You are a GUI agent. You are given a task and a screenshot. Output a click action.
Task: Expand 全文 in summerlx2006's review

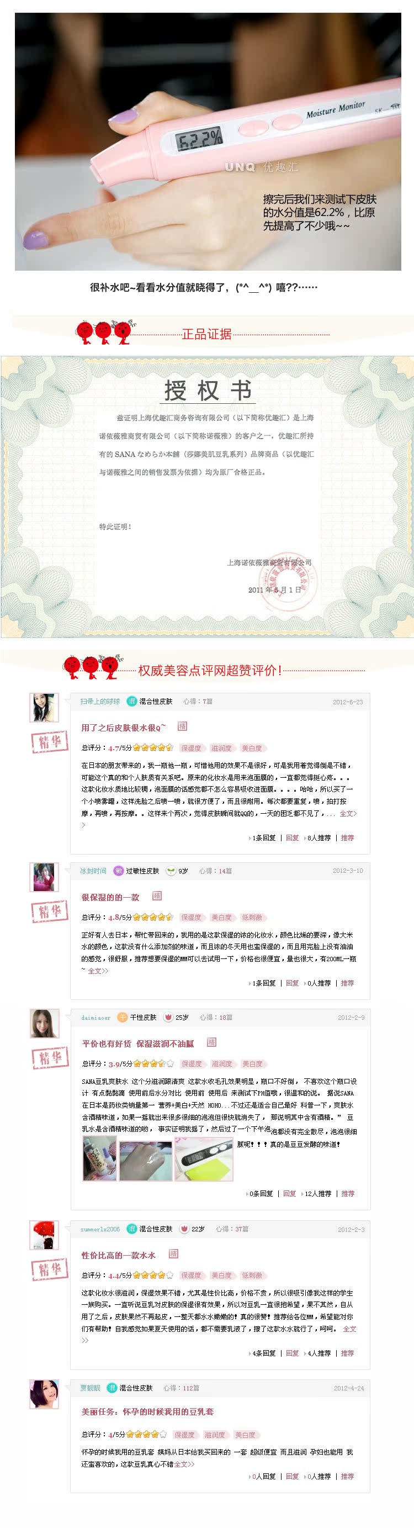[350, 1329]
